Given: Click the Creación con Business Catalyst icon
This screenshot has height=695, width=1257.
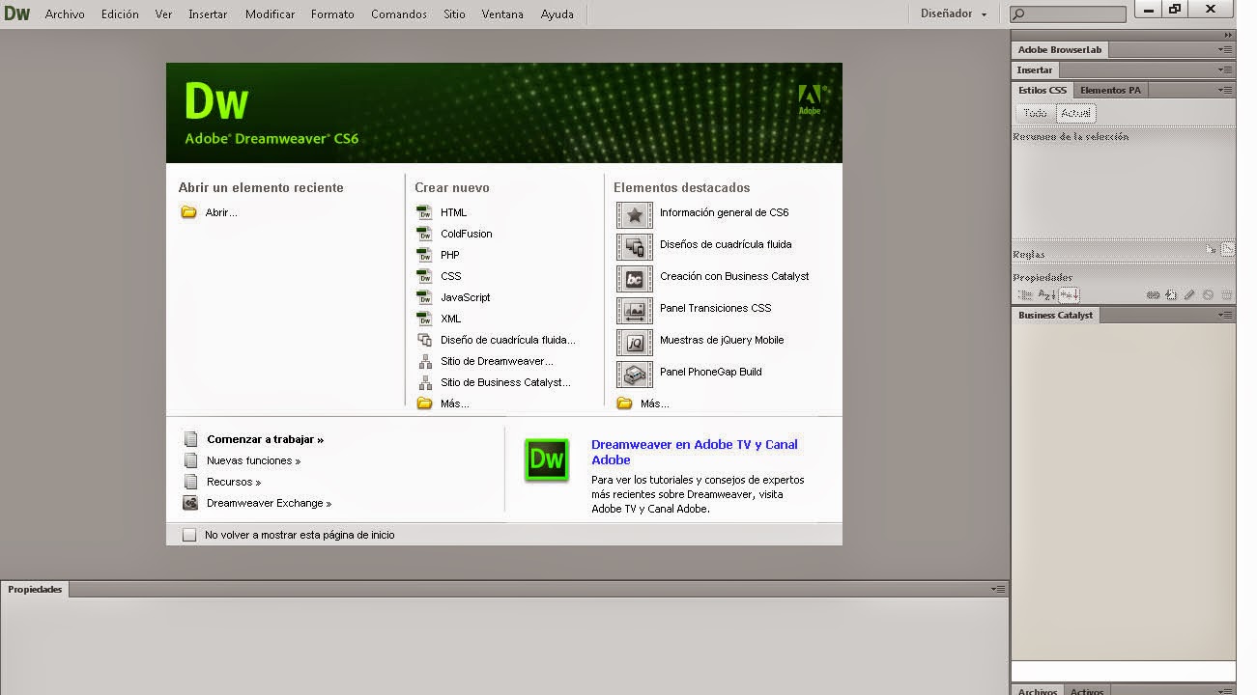Looking at the screenshot, I should pos(635,277).
